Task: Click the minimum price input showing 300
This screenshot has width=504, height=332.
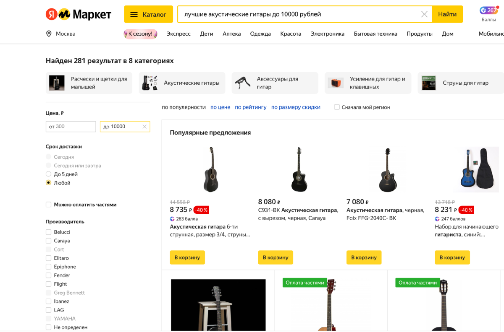Action: pyautogui.click(x=71, y=127)
